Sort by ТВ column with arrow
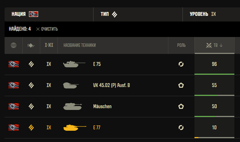 [x=214, y=45]
